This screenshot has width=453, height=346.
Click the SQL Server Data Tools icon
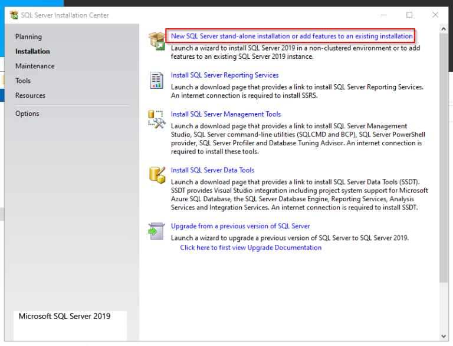[x=157, y=174]
